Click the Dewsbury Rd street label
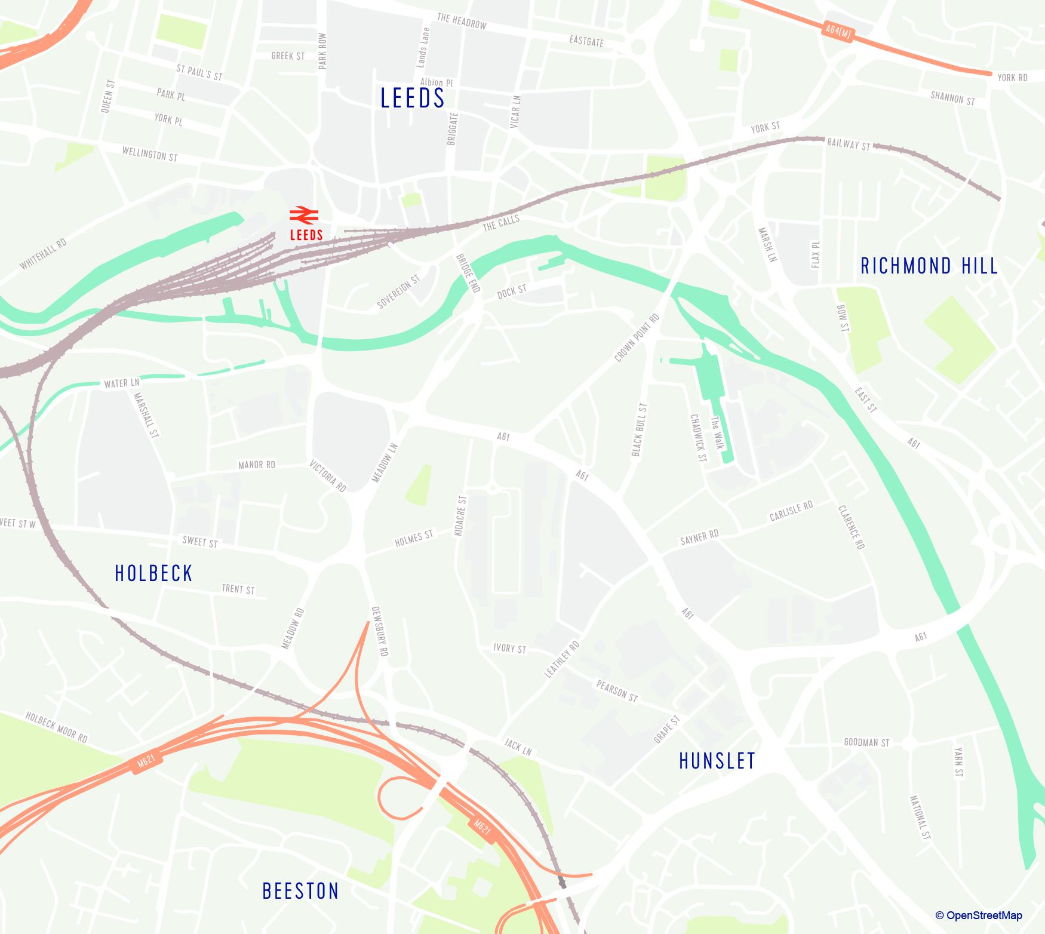Screen dimensions: 1045x934 click(380, 632)
